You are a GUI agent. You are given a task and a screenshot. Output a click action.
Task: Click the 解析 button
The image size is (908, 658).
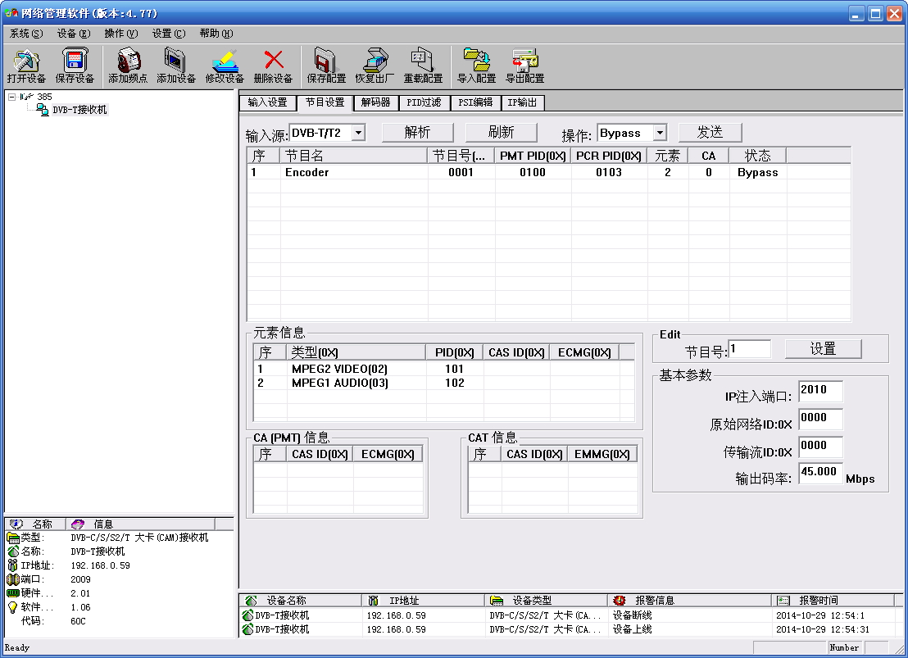coord(417,133)
